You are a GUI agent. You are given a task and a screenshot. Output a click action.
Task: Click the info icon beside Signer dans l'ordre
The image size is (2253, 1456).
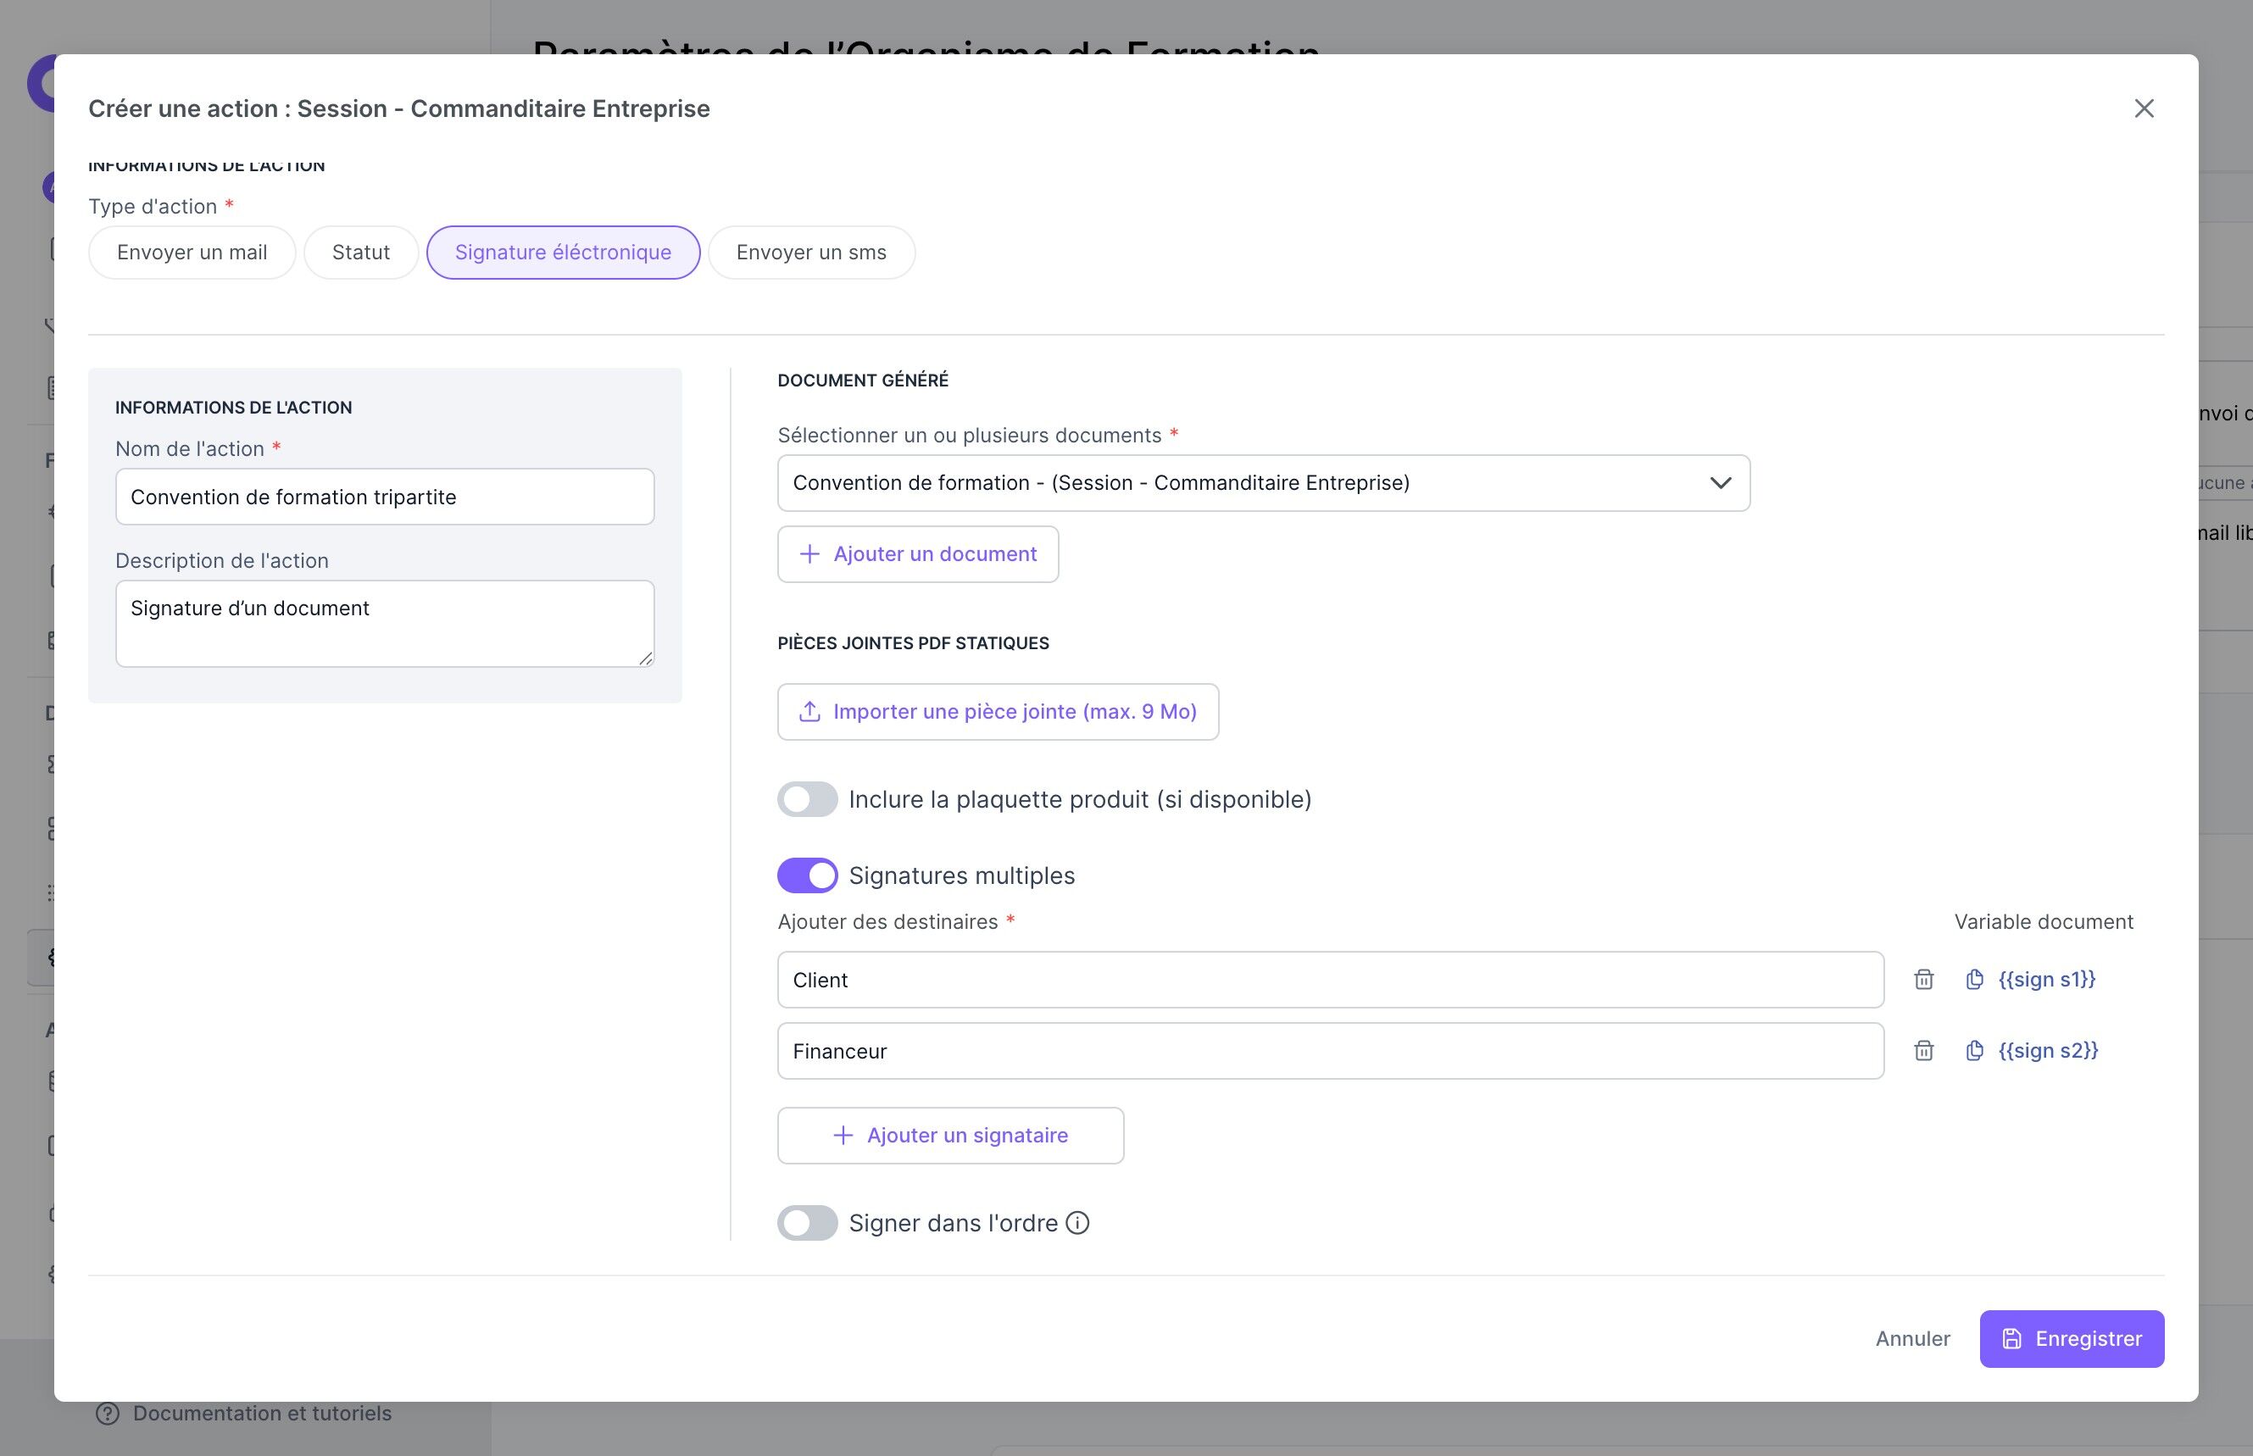(x=1076, y=1222)
